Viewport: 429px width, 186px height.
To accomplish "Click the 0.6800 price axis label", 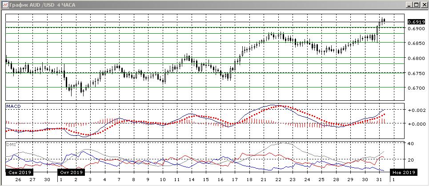I will (416, 58).
